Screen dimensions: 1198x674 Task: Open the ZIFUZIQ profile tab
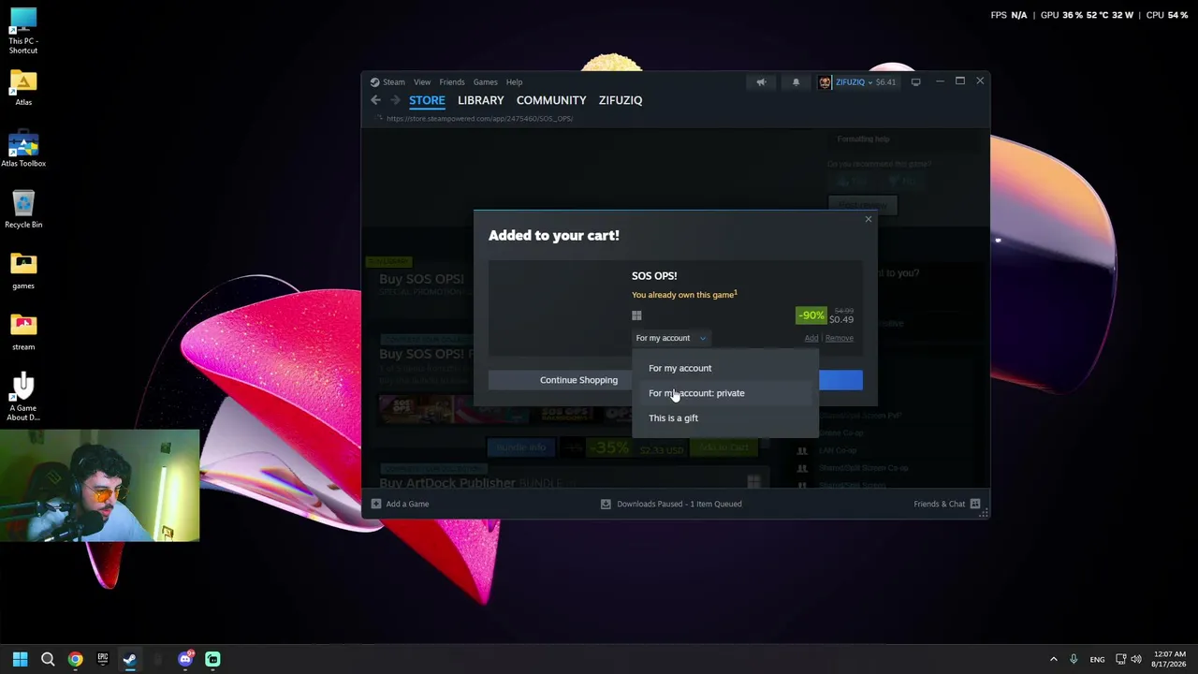point(621,100)
